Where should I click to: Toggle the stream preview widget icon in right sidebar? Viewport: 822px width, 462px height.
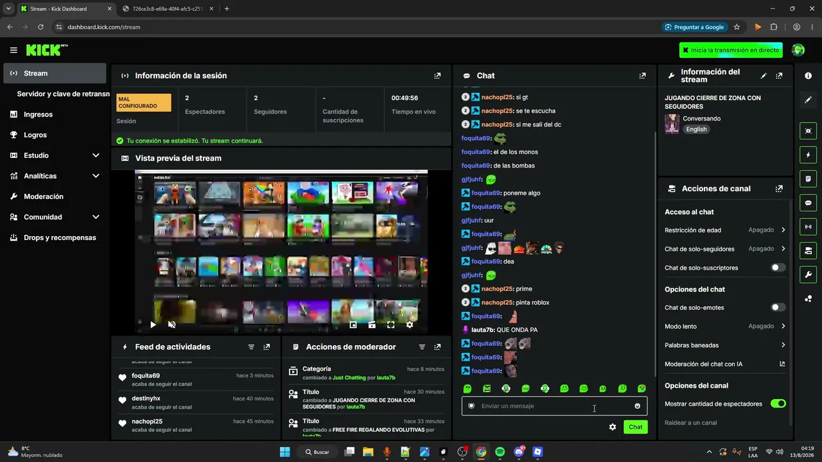tap(808, 131)
